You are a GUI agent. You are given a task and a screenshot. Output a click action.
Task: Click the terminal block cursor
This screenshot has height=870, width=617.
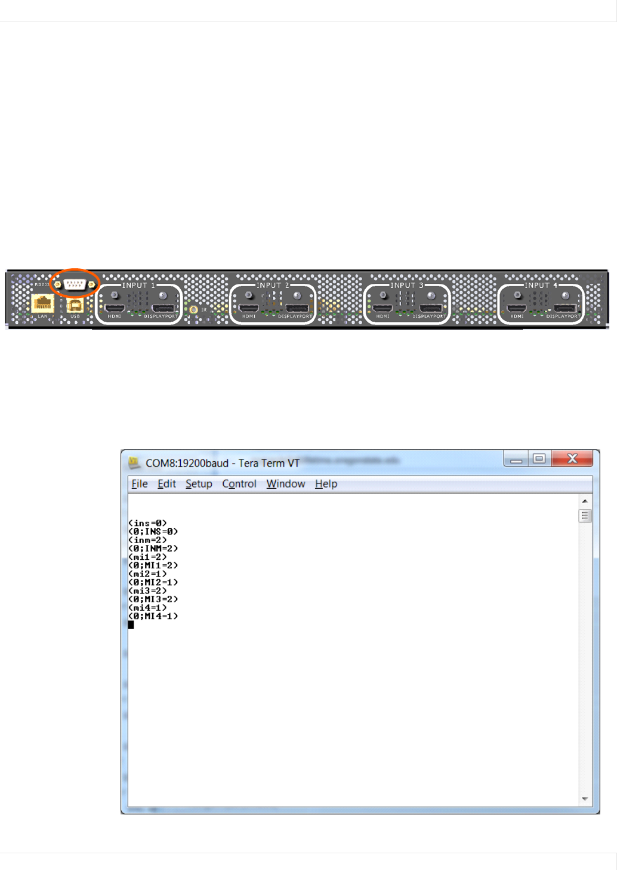coord(131,625)
